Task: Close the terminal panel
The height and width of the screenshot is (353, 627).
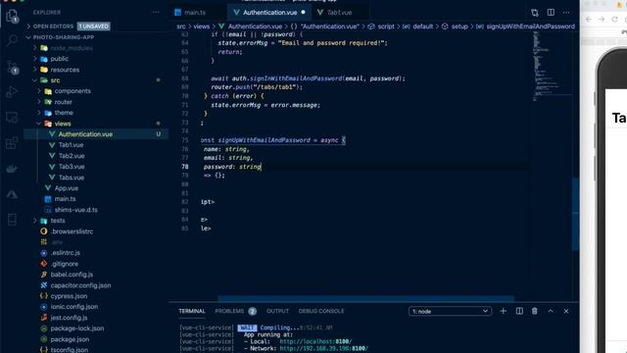Action: click(x=566, y=311)
